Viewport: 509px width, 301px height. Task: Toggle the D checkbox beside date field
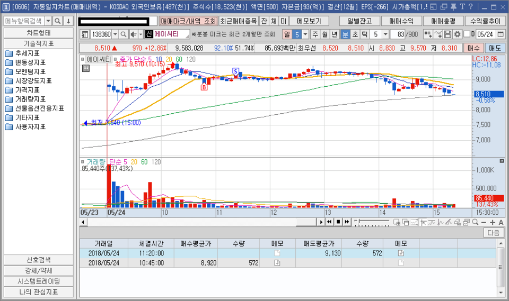coord(467,34)
